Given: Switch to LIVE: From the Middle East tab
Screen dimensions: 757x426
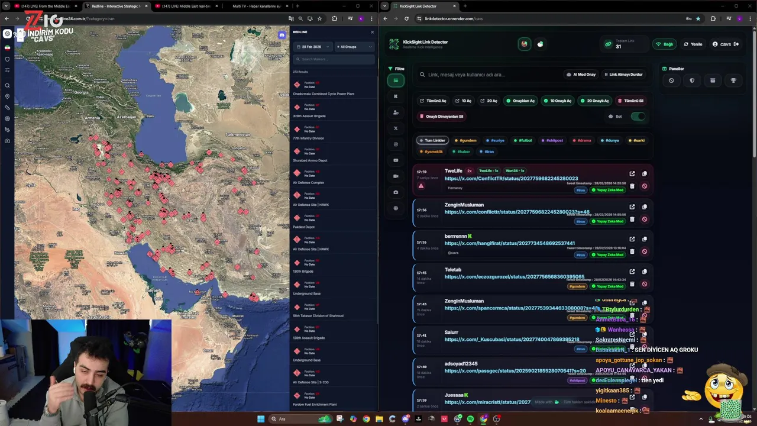Looking at the screenshot, I should [x=46, y=6].
